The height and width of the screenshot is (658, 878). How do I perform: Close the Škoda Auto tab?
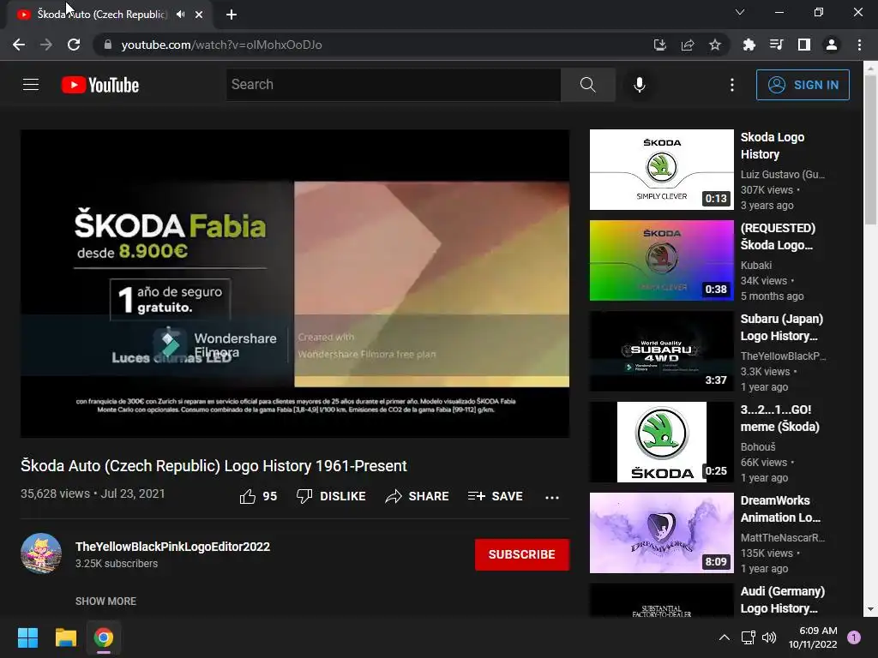coord(199,15)
